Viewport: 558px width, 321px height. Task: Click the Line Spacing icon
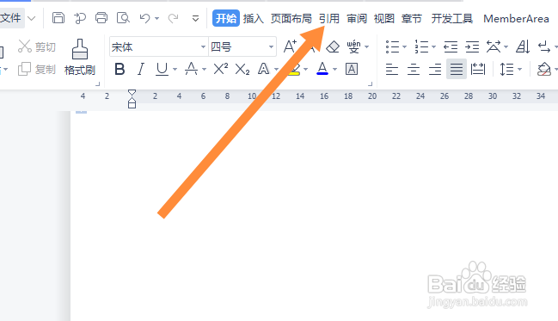click(506, 69)
